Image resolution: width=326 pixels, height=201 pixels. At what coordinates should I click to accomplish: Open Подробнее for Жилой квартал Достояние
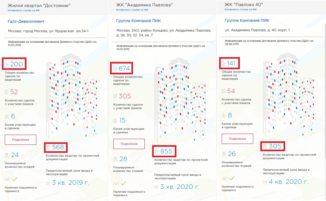(21, 140)
